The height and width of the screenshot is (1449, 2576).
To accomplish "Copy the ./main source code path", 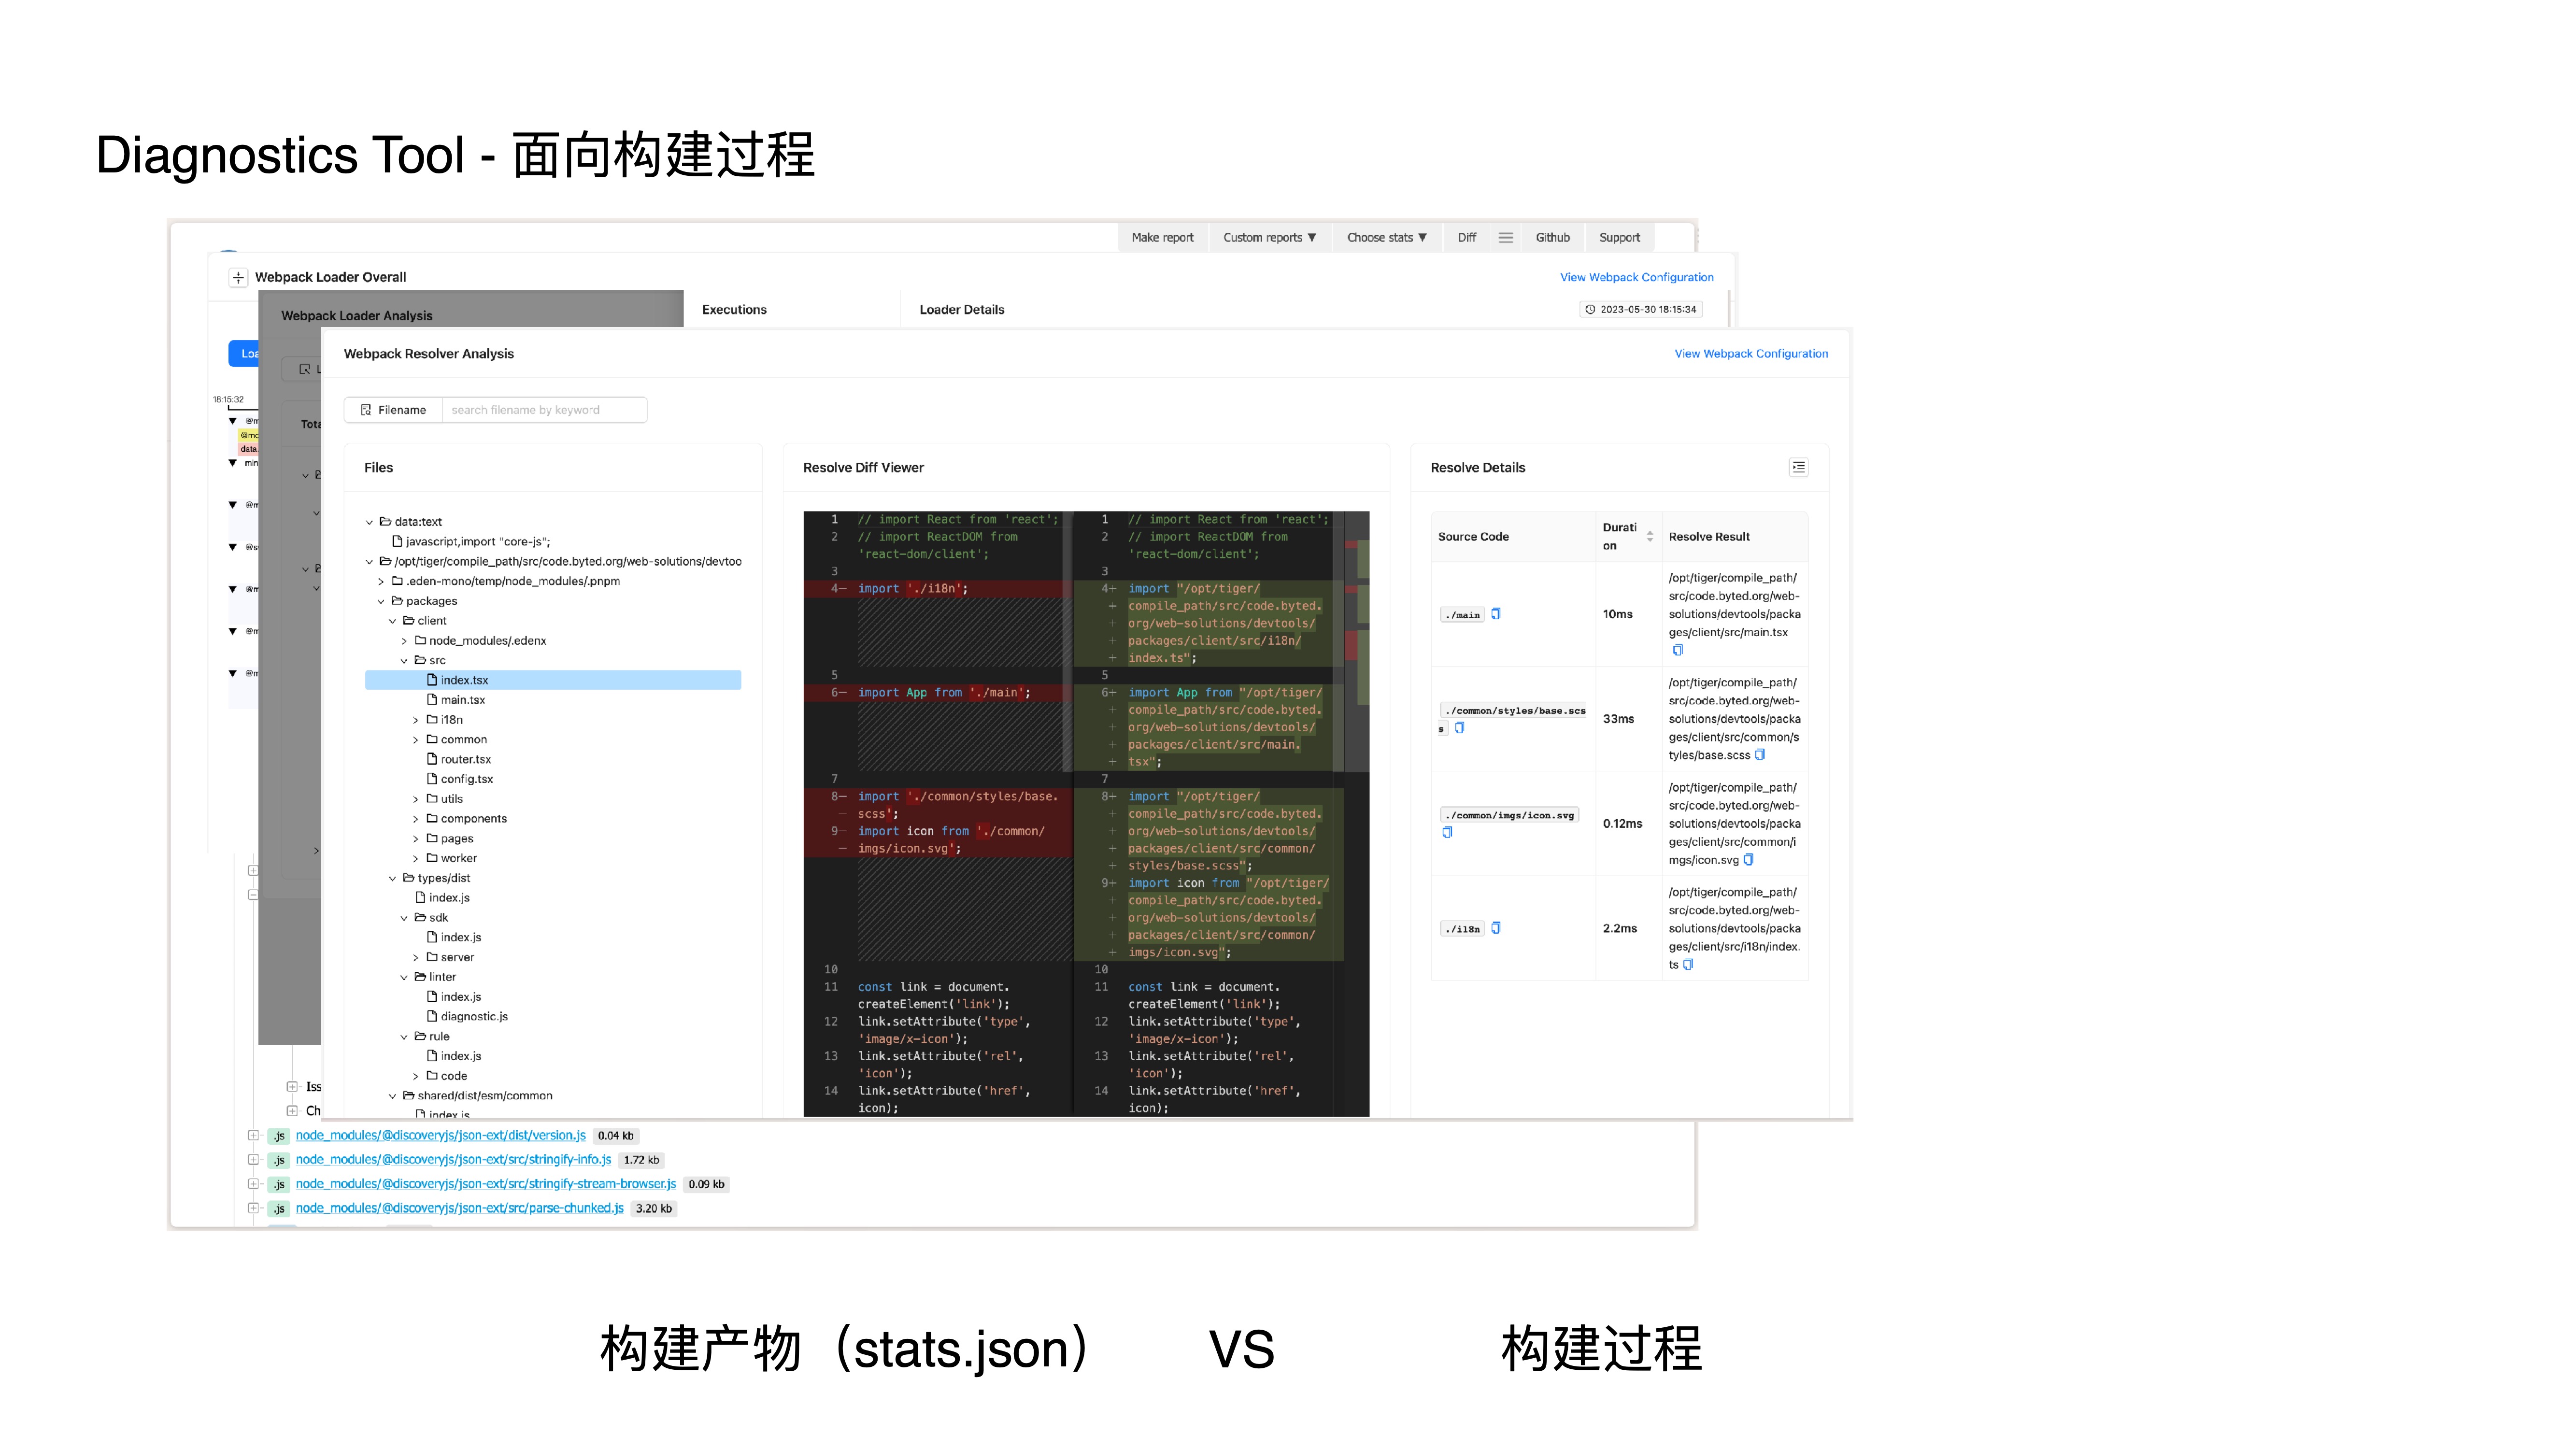I will (x=1496, y=614).
